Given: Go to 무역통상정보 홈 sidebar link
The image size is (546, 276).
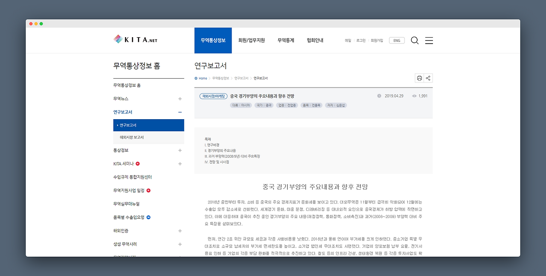Looking at the screenshot, I should [127, 85].
